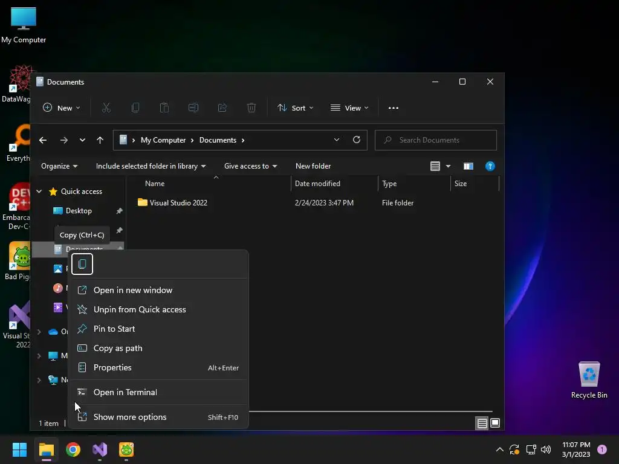Expand the Network tree node
Viewport: 619px width, 464px height.
[x=39, y=380]
